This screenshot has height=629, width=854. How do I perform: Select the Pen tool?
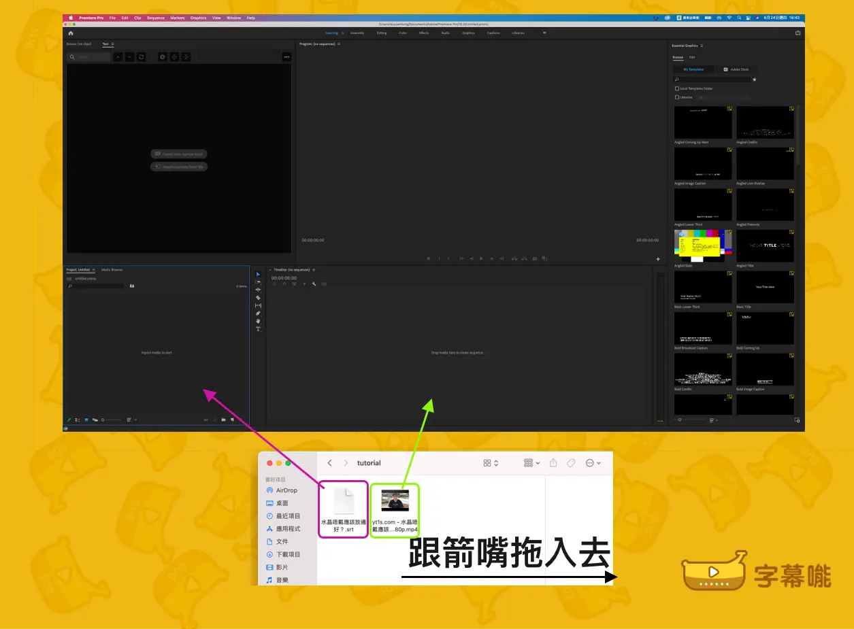pos(258,313)
